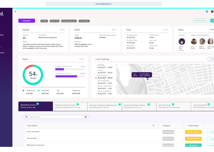Image resolution: width=214 pixels, height=152 pixels.
Task: Click the Assigned status button
Action: (27, 21)
